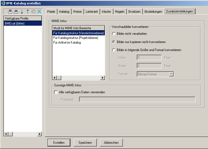The height and width of the screenshot is (149, 208).
Task: Select 'Bilder nur kopieren nicht konvertieren' option
Action: 114,42
